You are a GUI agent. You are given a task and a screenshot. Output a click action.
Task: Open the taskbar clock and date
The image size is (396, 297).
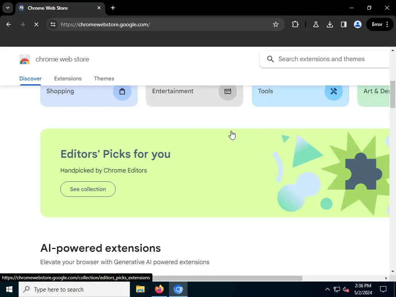(363, 289)
